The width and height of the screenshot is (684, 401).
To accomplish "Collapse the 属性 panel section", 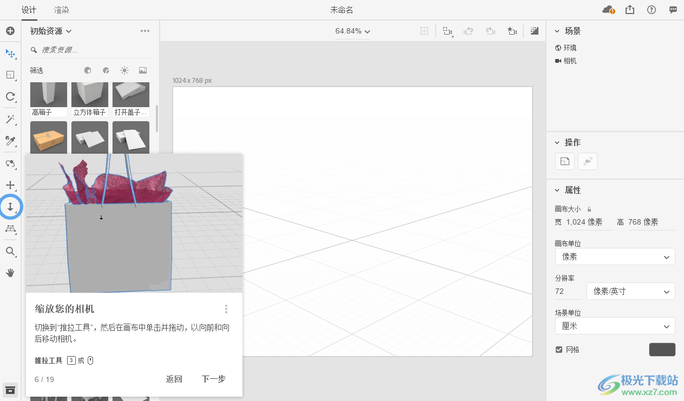I will pos(557,190).
